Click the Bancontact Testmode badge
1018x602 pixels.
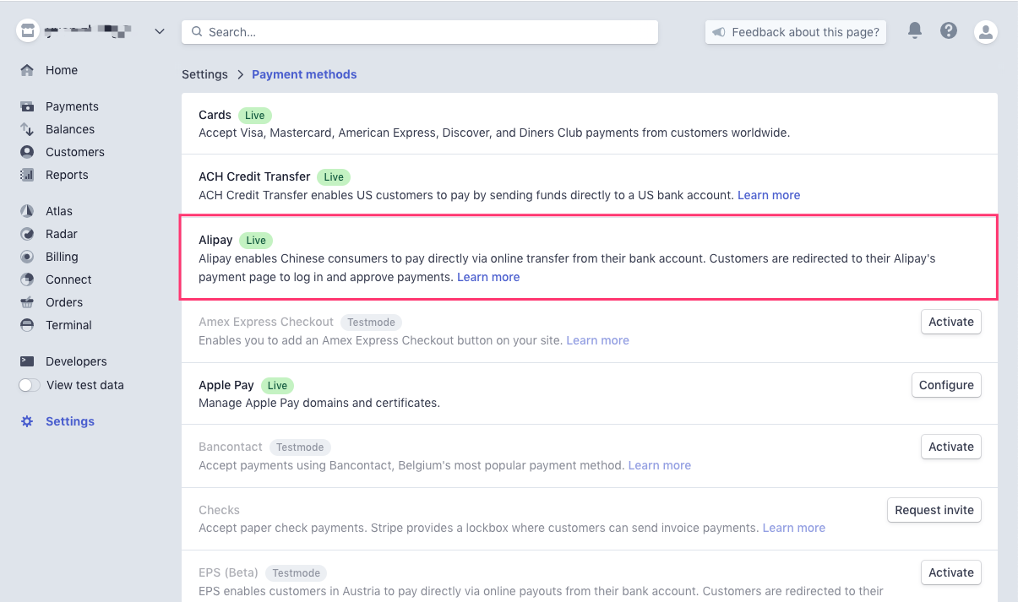coord(300,447)
